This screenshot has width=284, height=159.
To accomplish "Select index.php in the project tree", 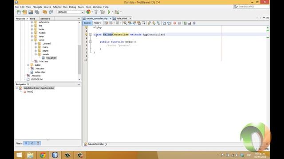I will click(39, 72).
